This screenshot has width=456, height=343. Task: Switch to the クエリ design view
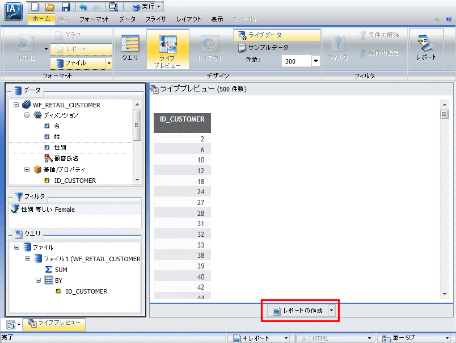pos(130,48)
